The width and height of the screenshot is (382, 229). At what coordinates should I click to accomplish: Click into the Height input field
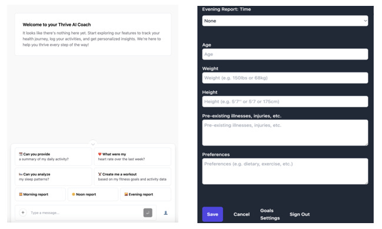(x=285, y=102)
